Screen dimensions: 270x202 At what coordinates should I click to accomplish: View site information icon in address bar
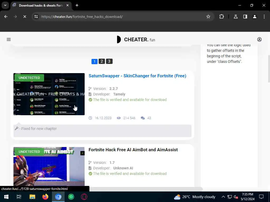pos(36,17)
